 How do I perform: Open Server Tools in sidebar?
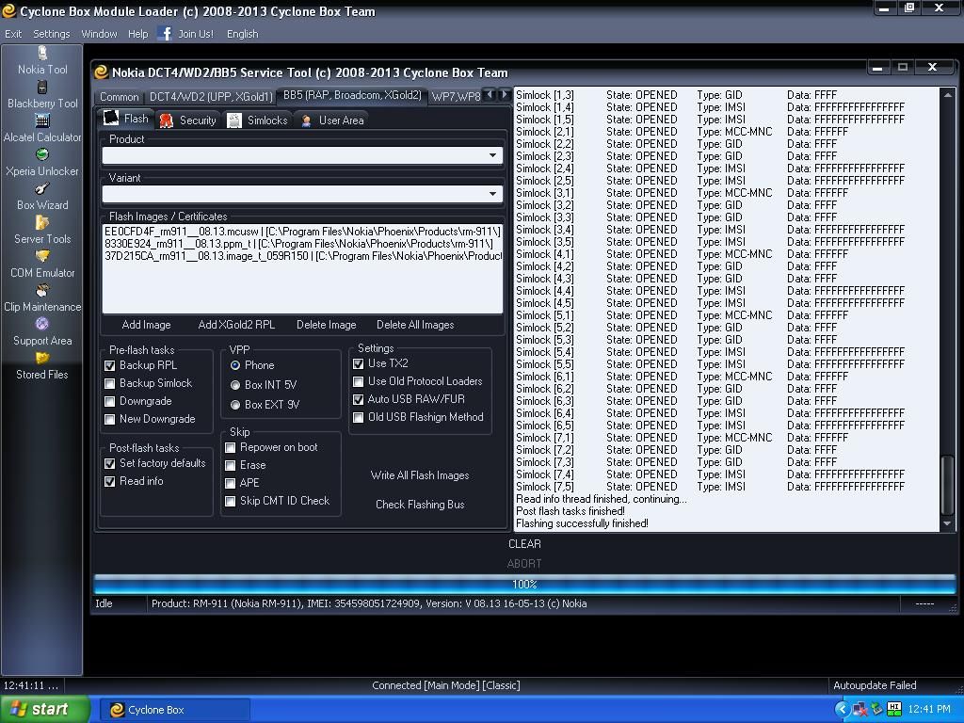click(42, 231)
